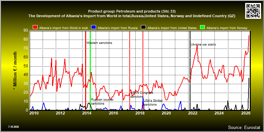Click the "USA's Skribal sanctions" annotation
264x132 pixels.
153,103
